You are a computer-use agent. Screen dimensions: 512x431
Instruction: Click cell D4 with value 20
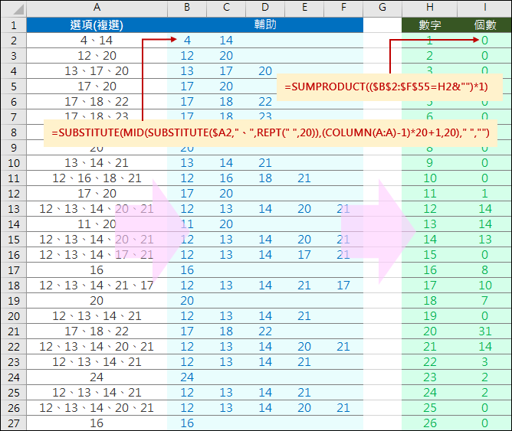(x=265, y=71)
